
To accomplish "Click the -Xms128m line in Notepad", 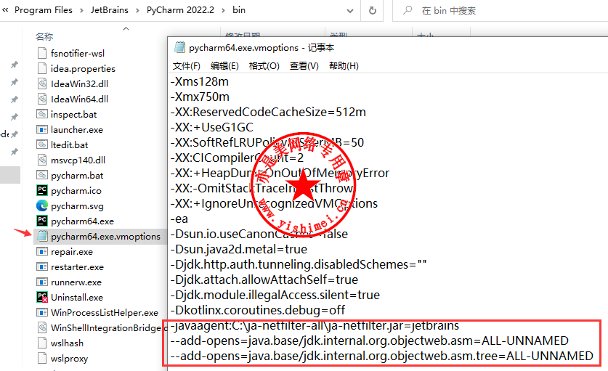I will point(199,82).
